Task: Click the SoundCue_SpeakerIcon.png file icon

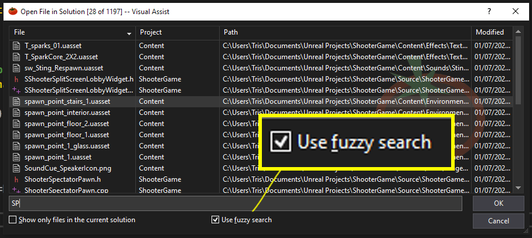Action: pyautogui.click(x=16, y=168)
